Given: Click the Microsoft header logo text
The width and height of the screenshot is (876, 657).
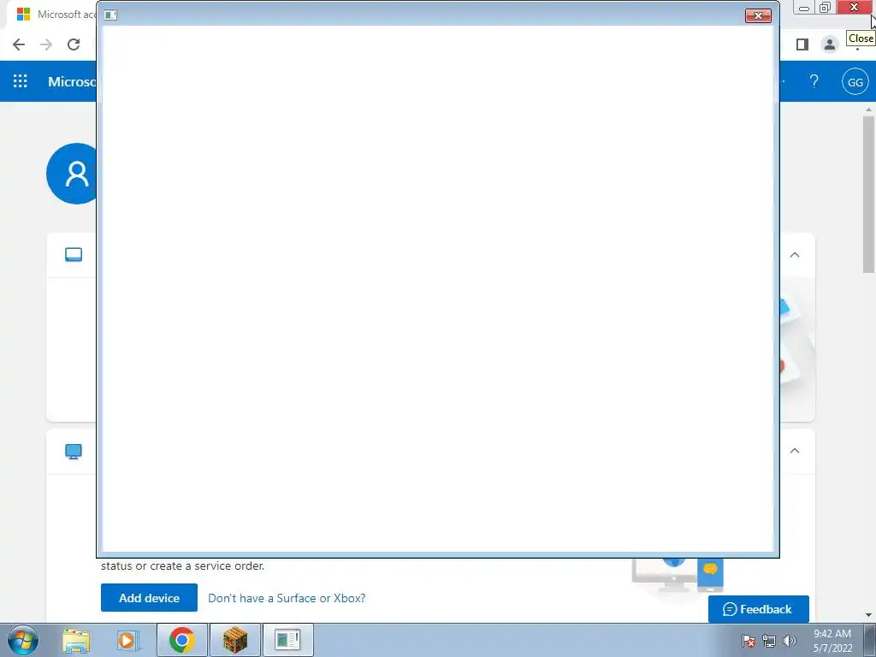Looking at the screenshot, I should point(72,81).
